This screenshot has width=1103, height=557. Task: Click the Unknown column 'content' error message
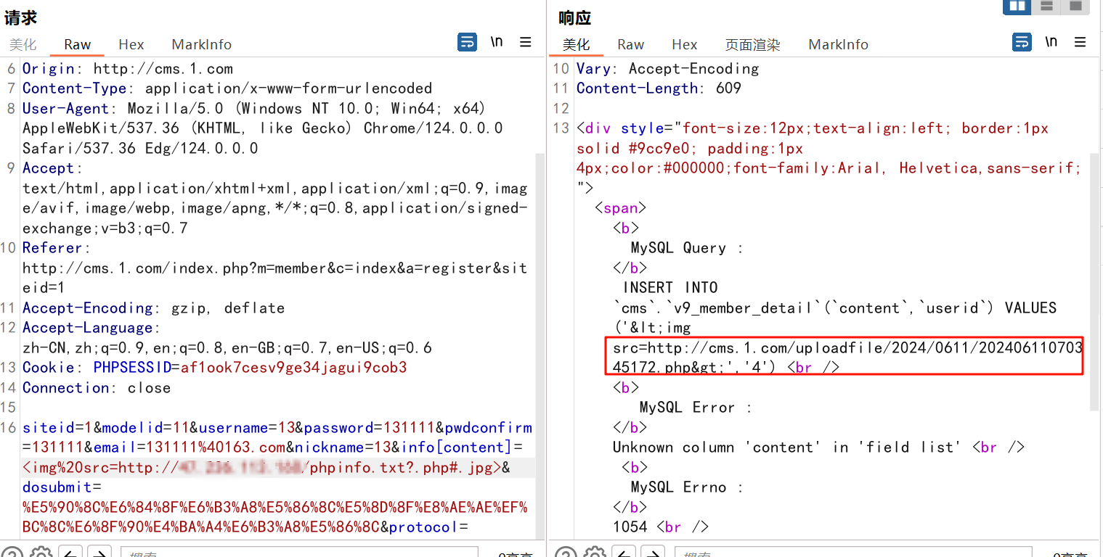click(788, 447)
